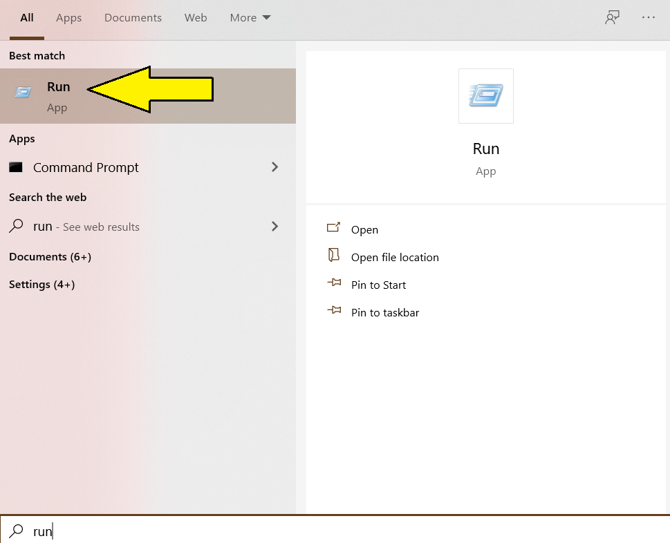The height and width of the screenshot is (543, 670).
Task: Choose Pin to taskbar
Action: (385, 313)
